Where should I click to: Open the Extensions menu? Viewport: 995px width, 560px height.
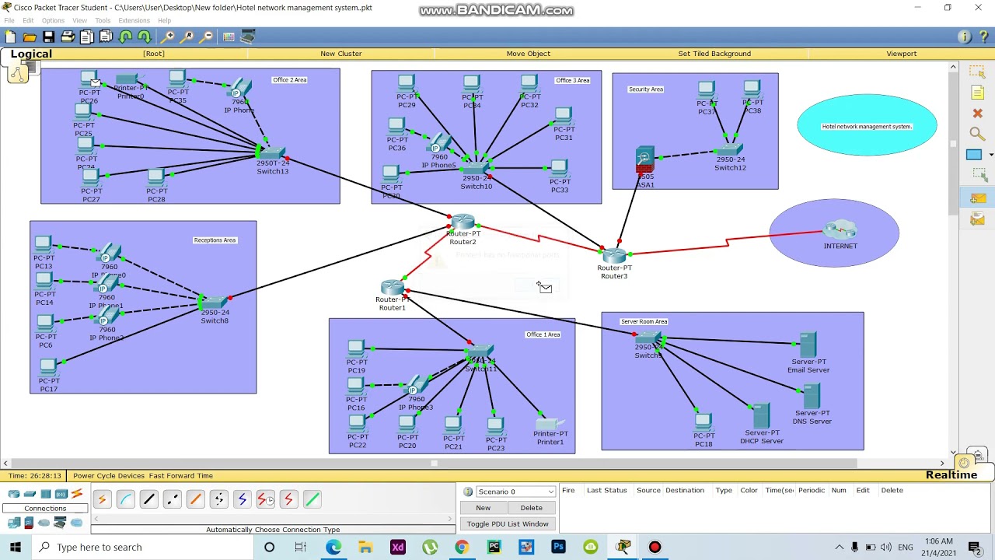(x=134, y=20)
